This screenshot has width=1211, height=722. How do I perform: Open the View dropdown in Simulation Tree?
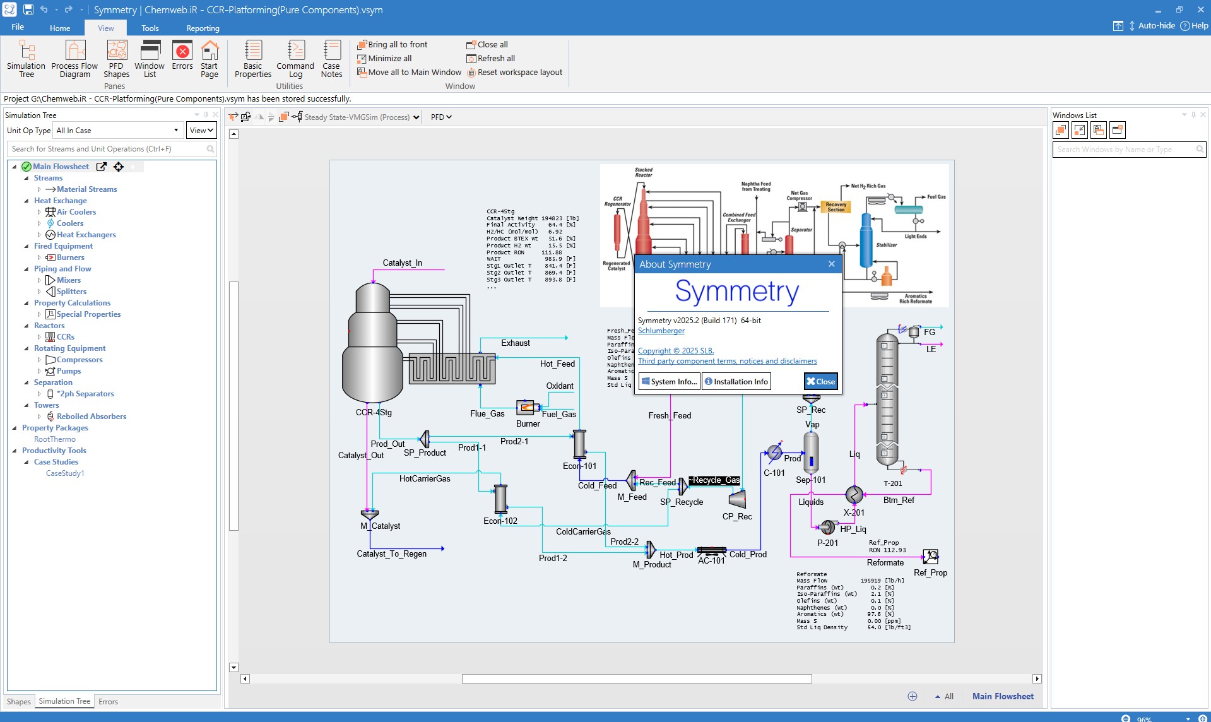(x=202, y=131)
